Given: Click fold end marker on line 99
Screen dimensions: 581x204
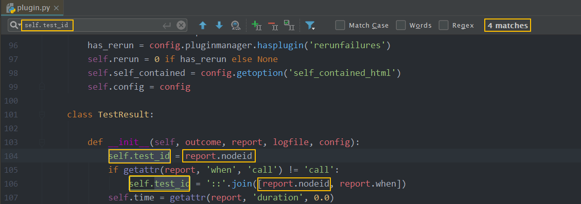Looking at the screenshot, I should [x=42, y=87].
